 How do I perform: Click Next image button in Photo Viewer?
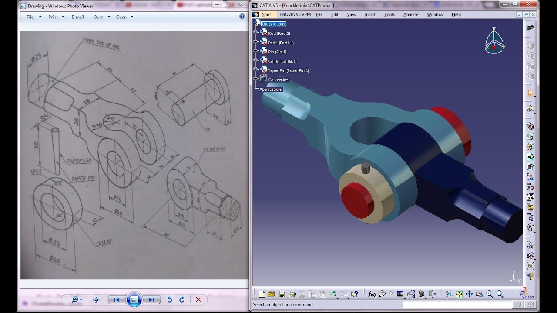[x=151, y=300]
